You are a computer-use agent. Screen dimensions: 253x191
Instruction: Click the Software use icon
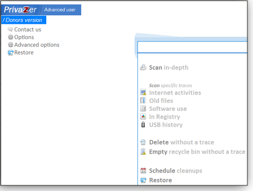143,109
